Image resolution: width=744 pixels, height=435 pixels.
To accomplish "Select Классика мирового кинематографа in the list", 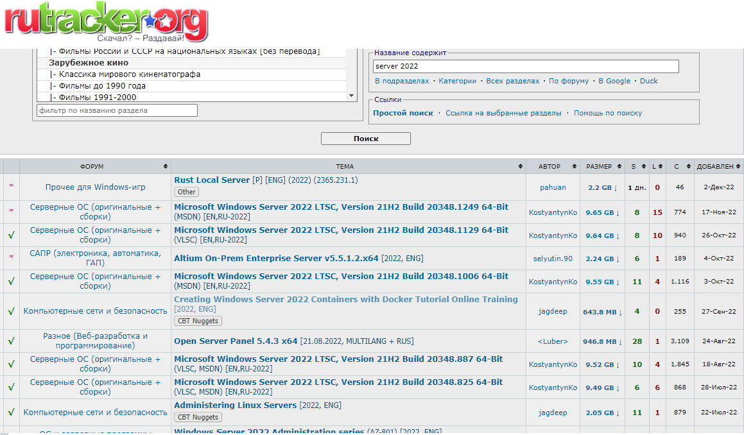I will 192,74.
